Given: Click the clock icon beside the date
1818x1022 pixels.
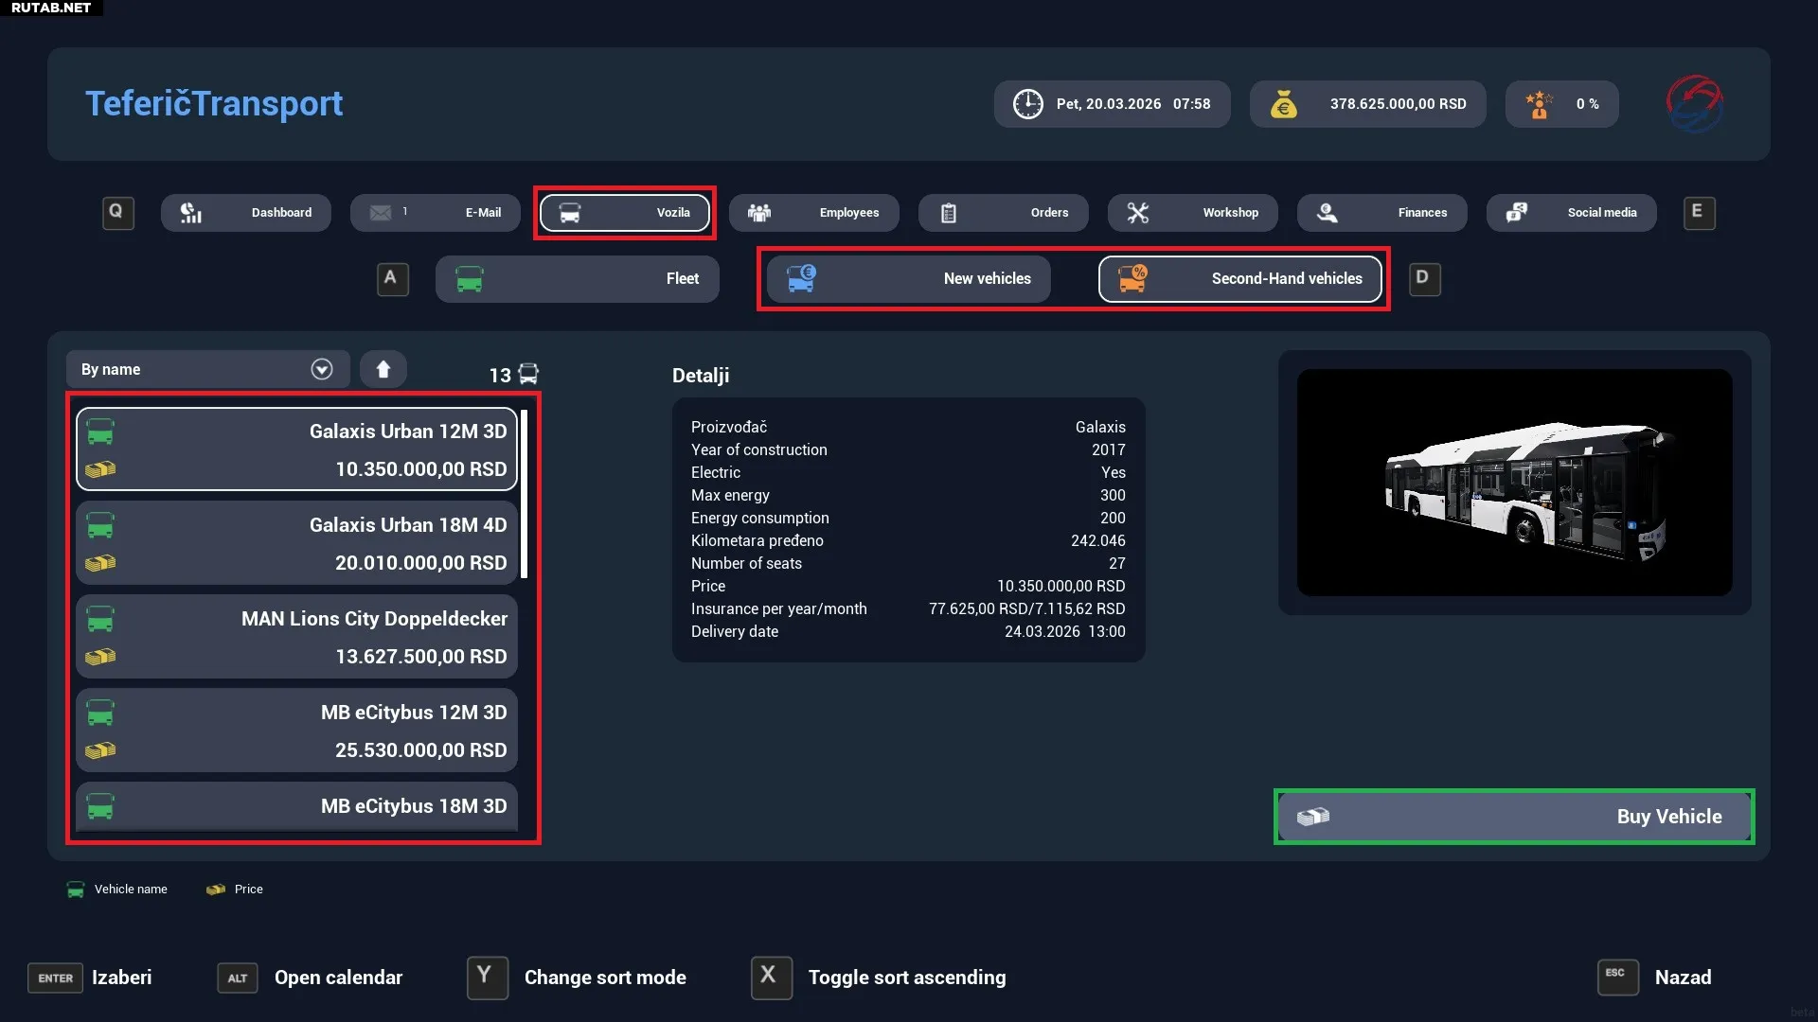Looking at the screenshot, I should pyautogui.click(x=1027, y=104).
